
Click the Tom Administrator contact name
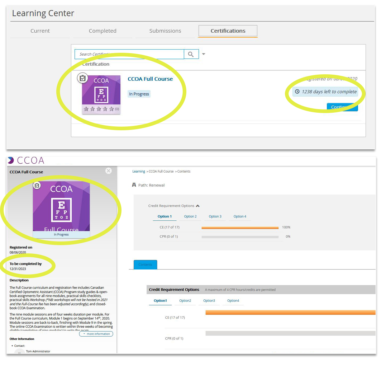coord(38,351)
